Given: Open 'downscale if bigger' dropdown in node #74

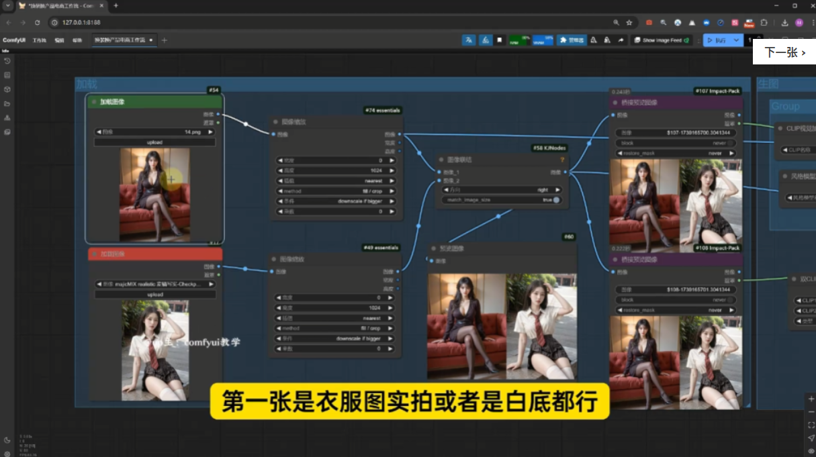Looking at the screenshot, I should coord(336,201).
